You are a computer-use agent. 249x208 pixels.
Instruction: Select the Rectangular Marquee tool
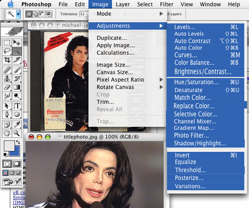tap(7, 43)
